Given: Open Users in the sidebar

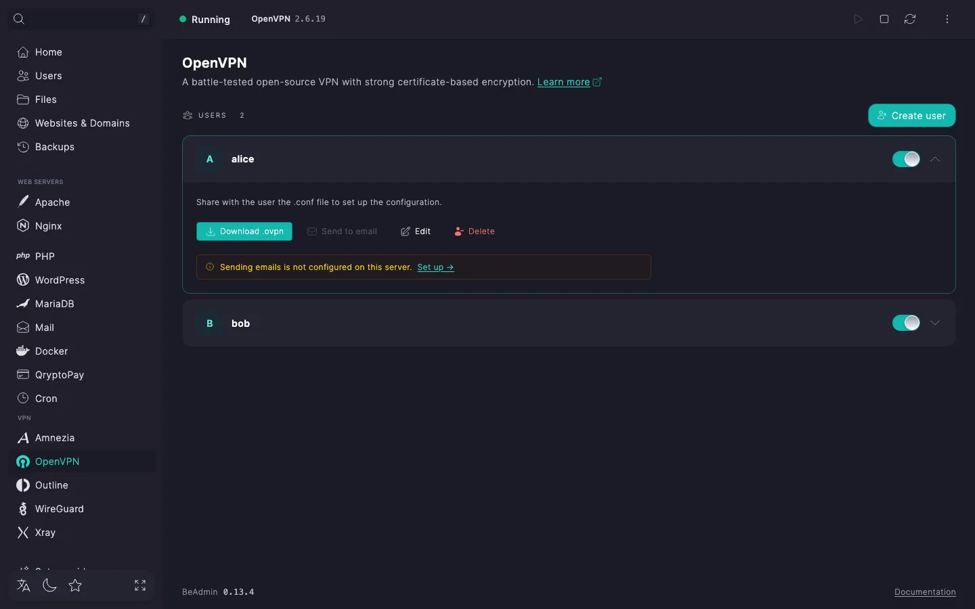Looking at the screenshot, I should 81,76.
